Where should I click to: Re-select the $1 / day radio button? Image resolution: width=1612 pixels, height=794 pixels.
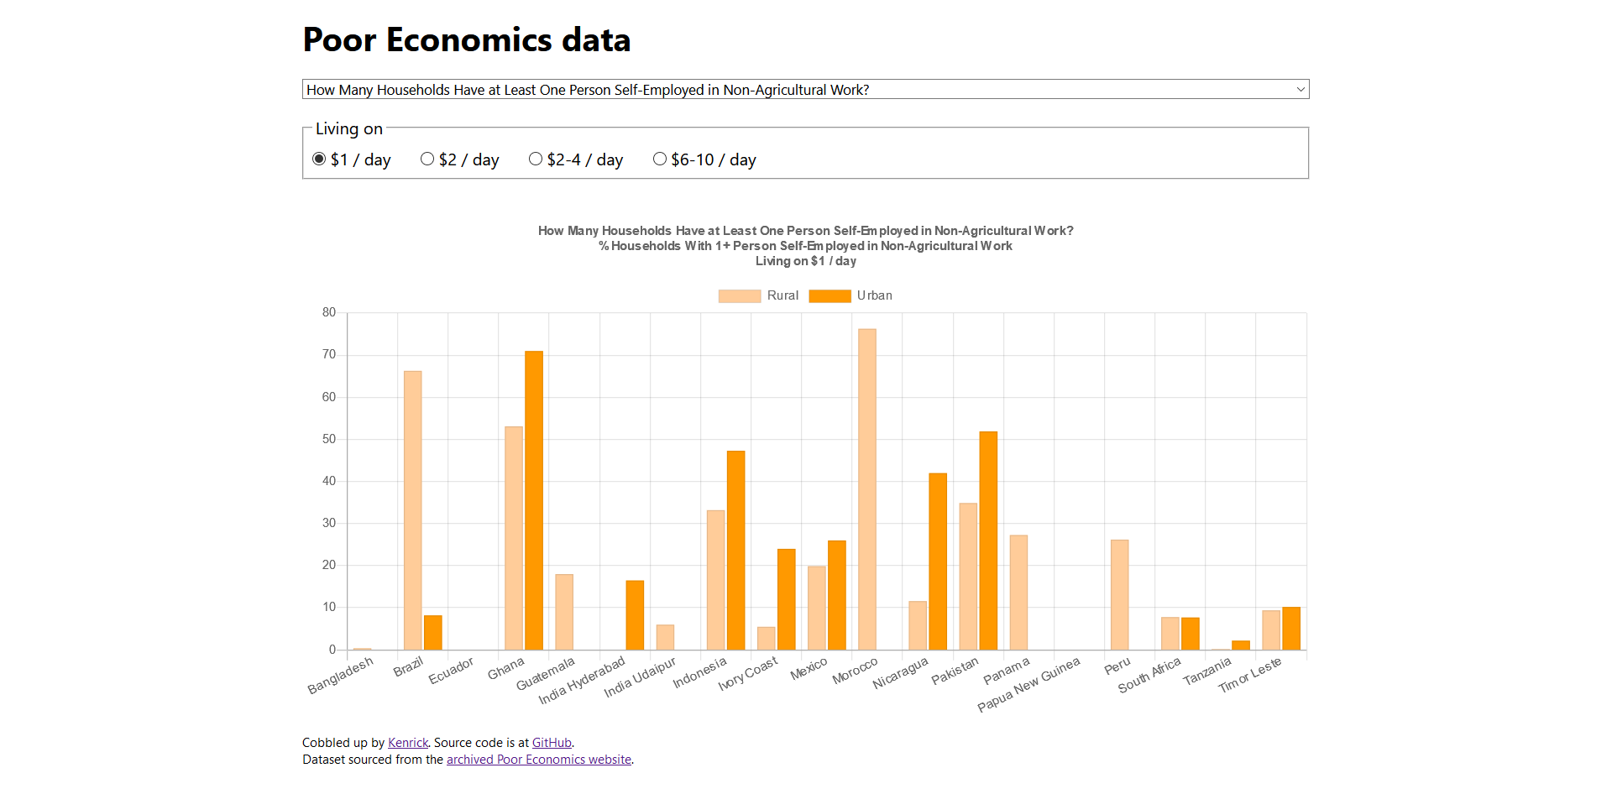(320, 159)
